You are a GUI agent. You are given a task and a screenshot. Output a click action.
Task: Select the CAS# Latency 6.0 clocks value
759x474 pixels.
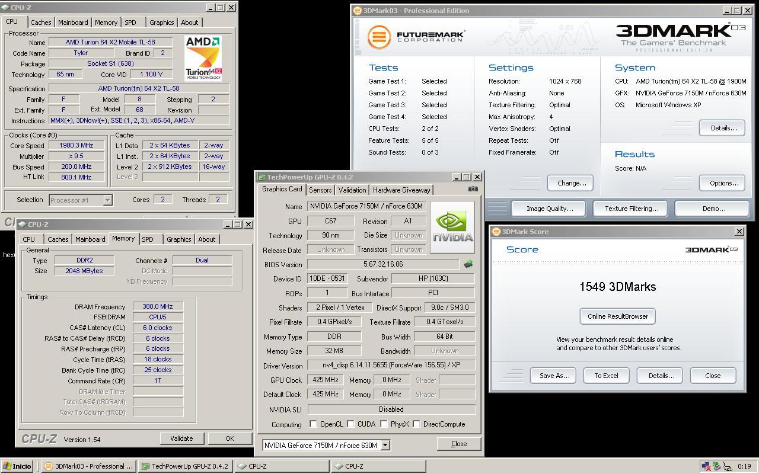tap(158, 328)
